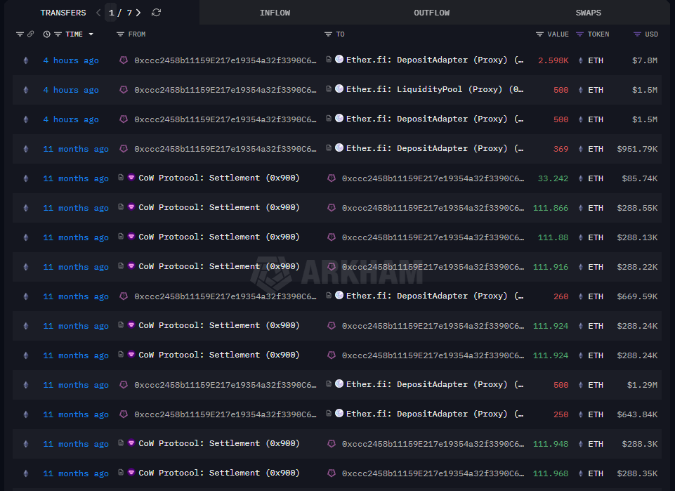The height and width of the screenshot is (491, 675).
Task: Click the leftmost filter funnel icon in the header
Action: coord(19,34)
